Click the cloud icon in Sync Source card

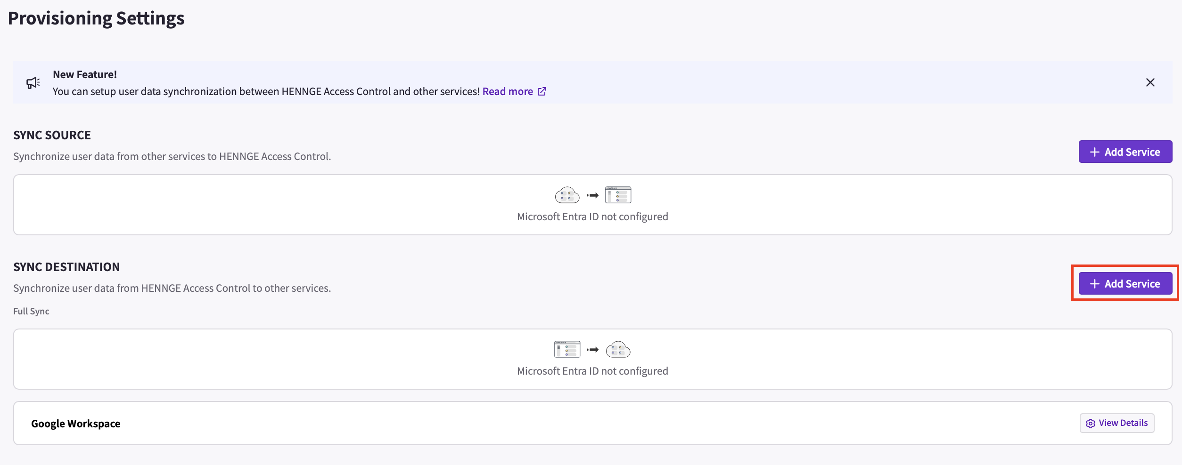(567, 195)
